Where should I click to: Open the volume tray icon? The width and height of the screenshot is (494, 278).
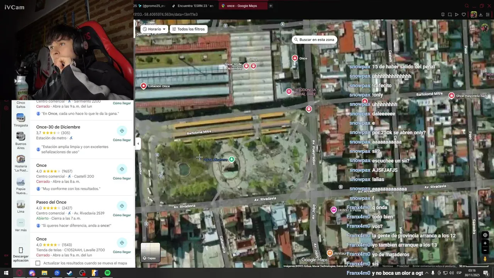[x=451, y=273]
